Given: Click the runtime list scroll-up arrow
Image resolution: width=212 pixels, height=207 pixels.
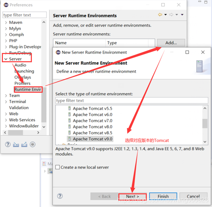Looking at the screenshot, I should pyautogui.click(x=205, y=108).
